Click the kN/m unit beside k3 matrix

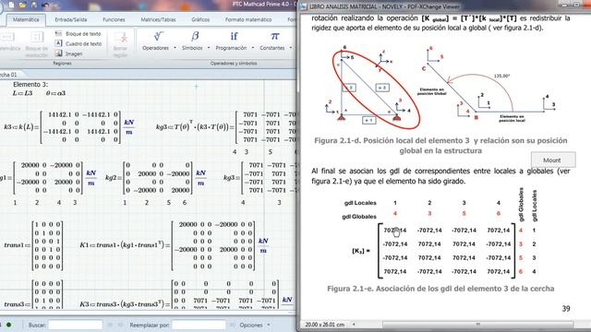(129, 127)
